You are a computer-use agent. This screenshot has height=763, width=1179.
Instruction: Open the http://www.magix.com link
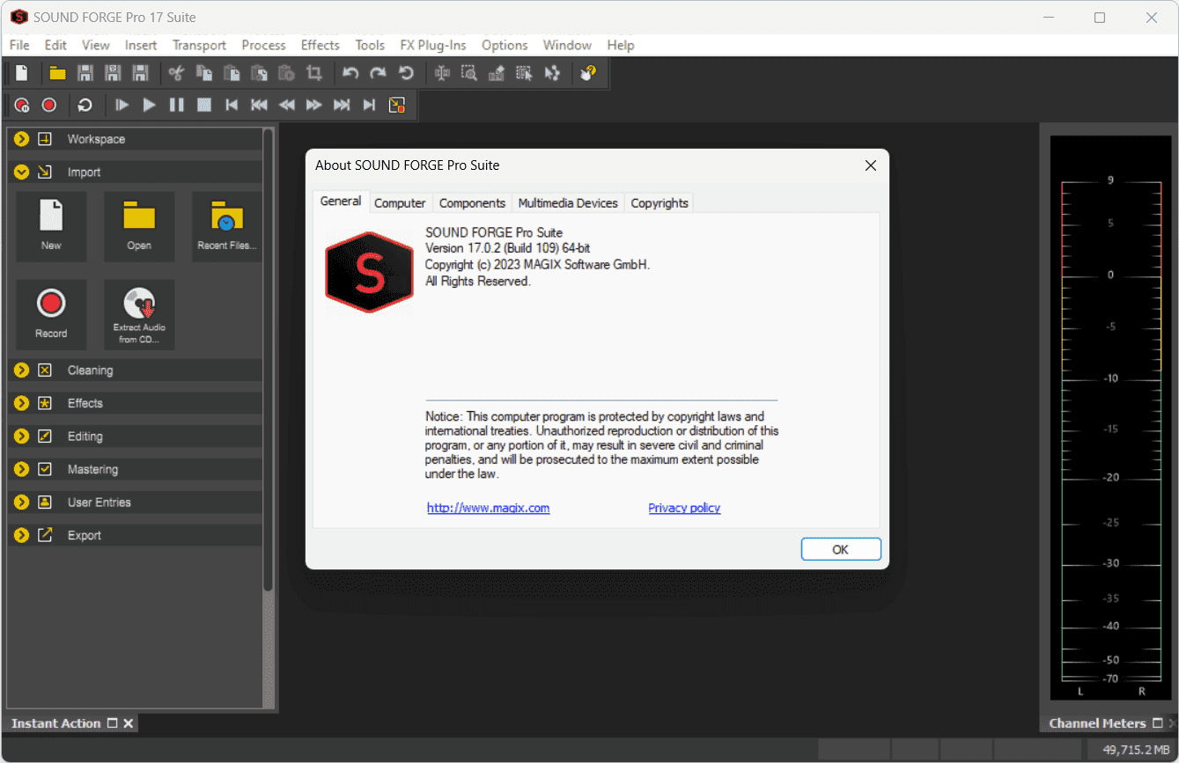(x=489, y=508)
